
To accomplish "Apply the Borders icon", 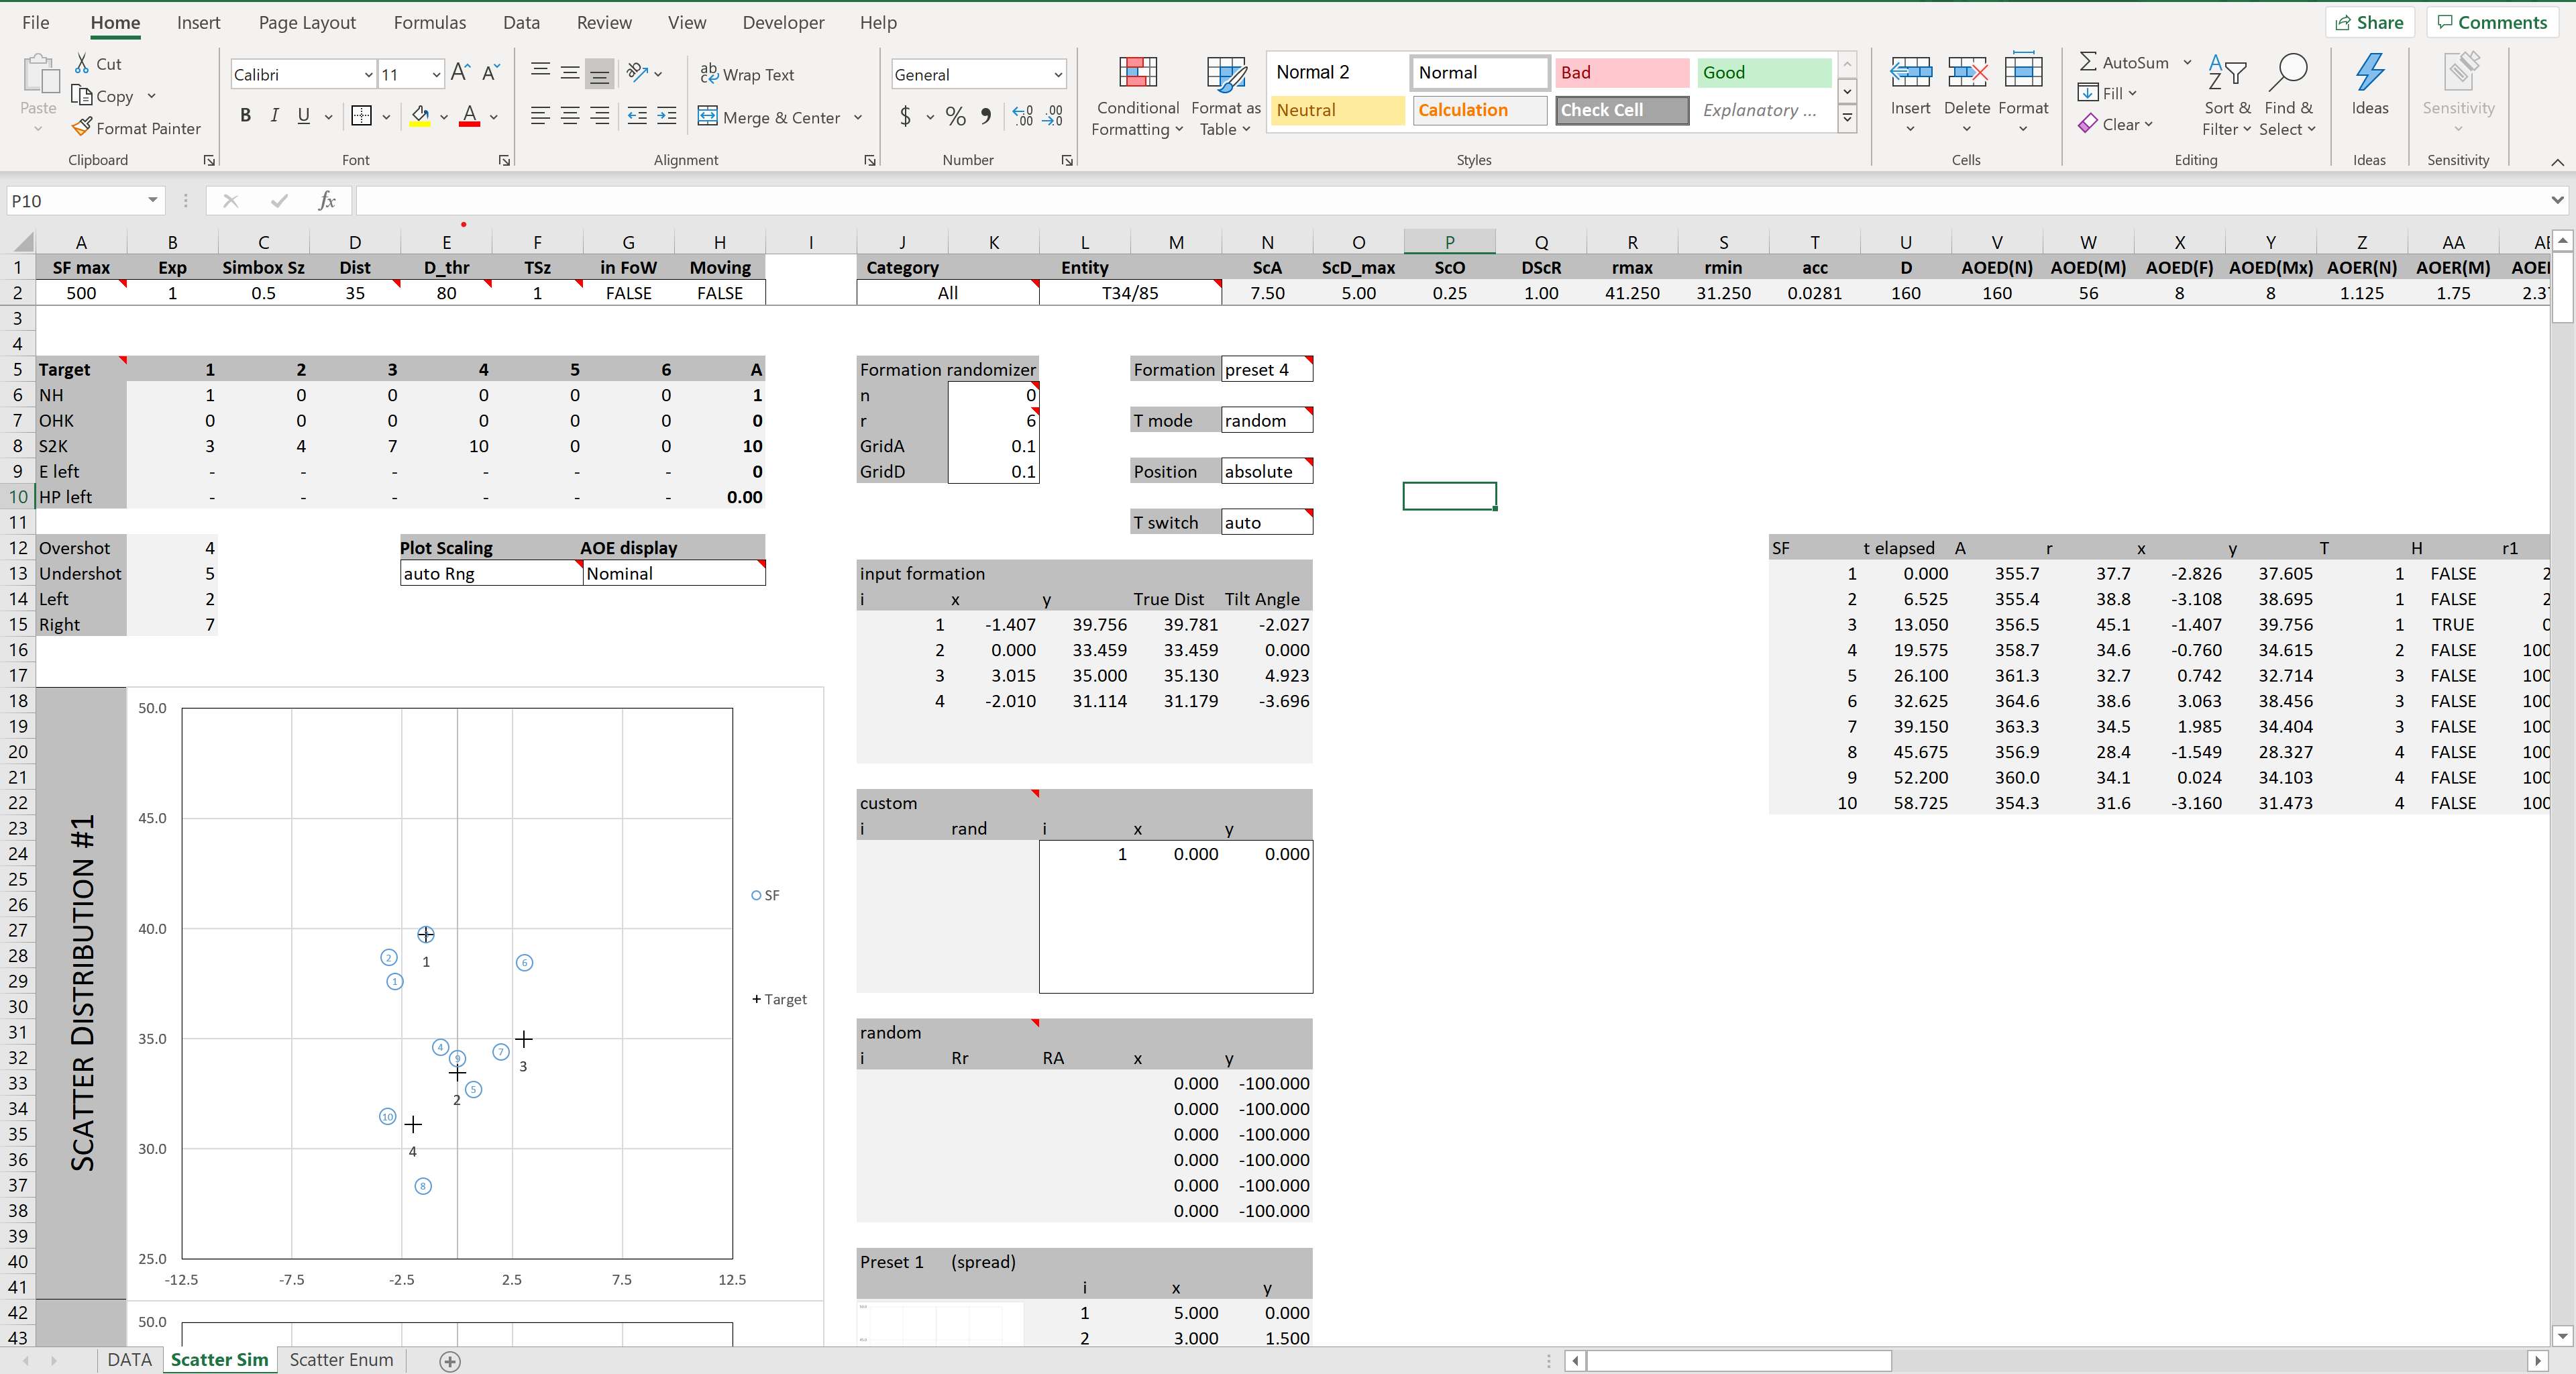I will coord(362,116).
